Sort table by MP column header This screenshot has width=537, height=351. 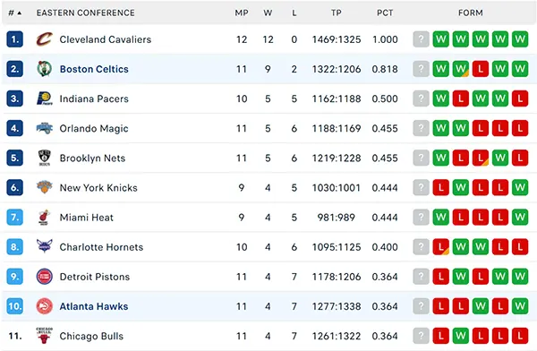(242, 13)
